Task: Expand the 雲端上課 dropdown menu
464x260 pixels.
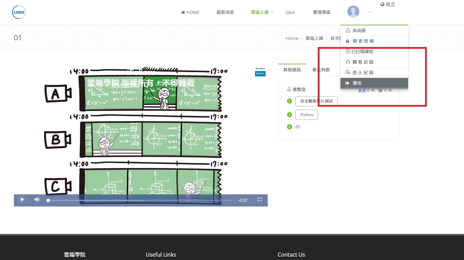Action: (x=262, y=12)
